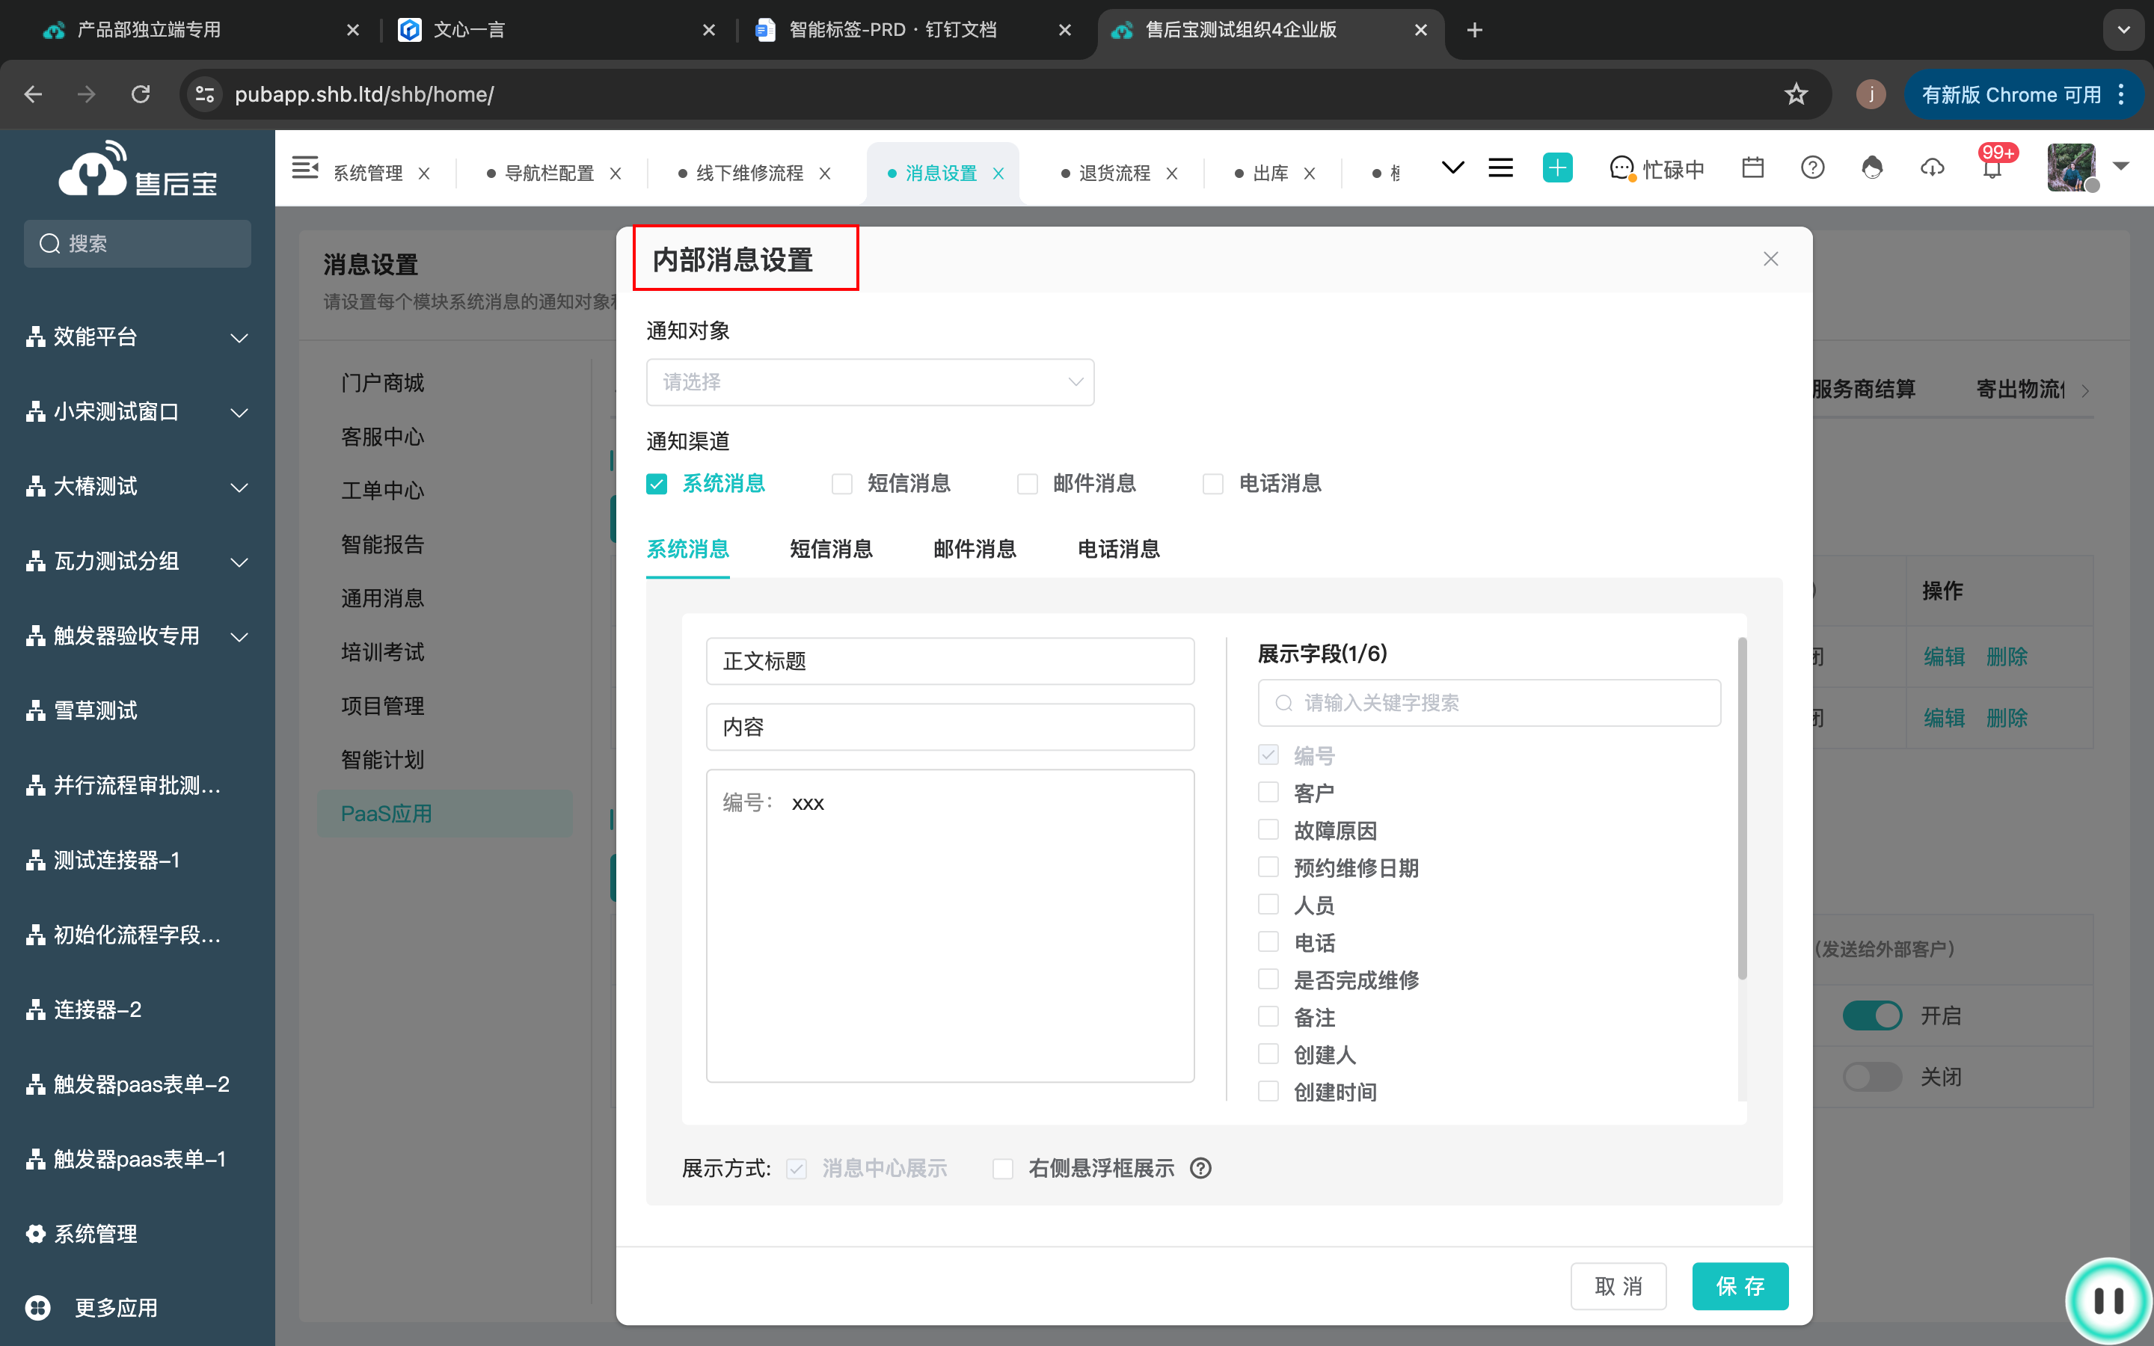Click the sidebar 搜索 box
This screenshot has width=2154, height=1346.
(138, 244)
